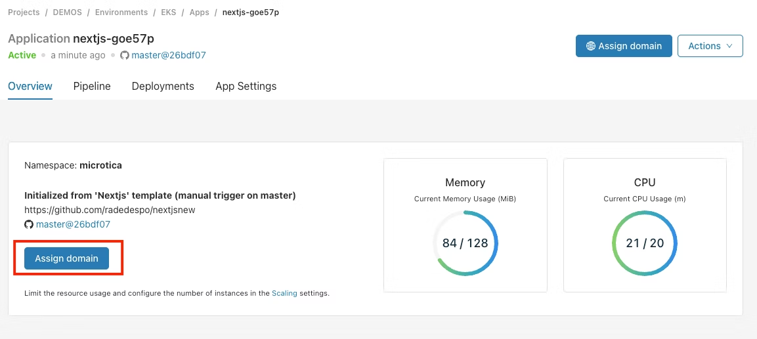The height and width of the screenshot is (339, 757).
Task: Open the Scaling settings link
Action: (284, 292)
